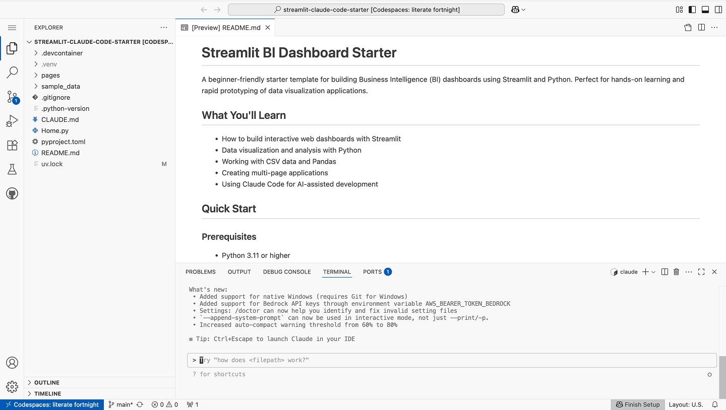Image resolution: width=726 pixels, height=410 pixels.
Task: Click the Finish Setup button
Action: point(637,404)
